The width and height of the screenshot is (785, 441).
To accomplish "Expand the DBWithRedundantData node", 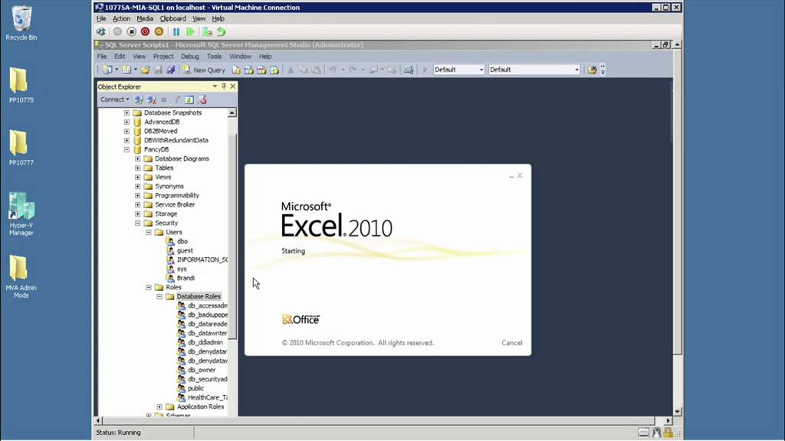I will tap(126, 141).
